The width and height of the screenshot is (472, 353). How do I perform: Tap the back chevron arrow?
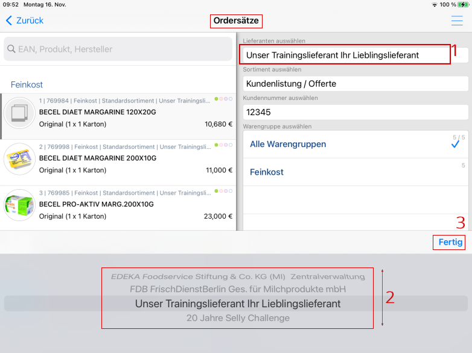[8, 20]
